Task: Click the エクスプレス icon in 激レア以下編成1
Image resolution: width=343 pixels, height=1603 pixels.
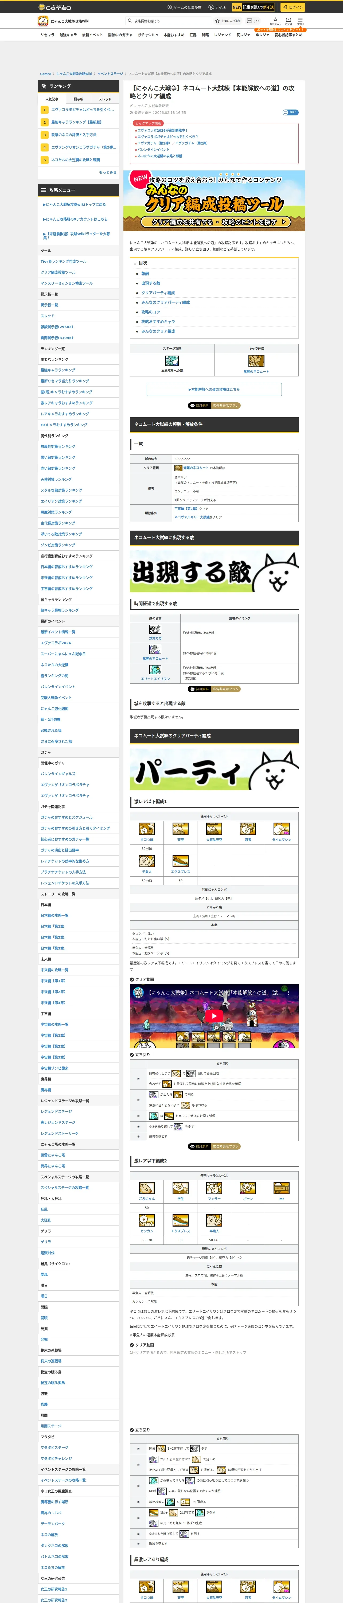Action: coord(181,861)
